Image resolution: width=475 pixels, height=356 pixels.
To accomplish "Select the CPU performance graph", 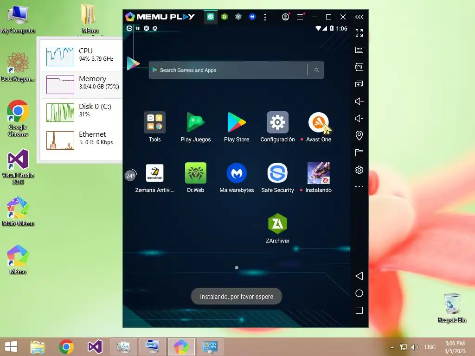I will [x=60, y=57].
